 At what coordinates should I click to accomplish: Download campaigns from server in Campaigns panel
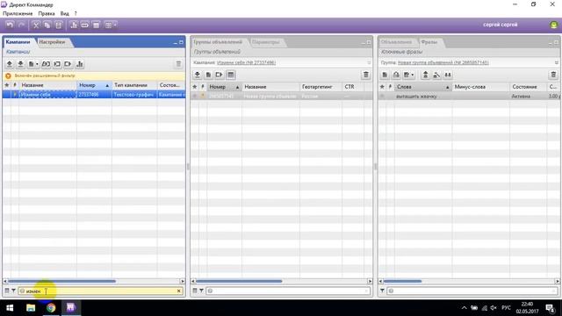(x=20, y=64)
